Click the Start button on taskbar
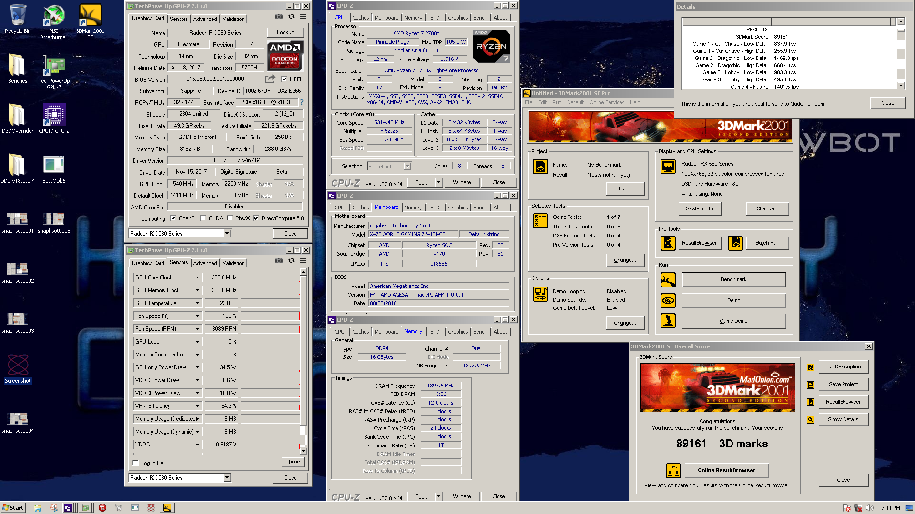The image size is (915, 514). click(x=13, y=508)
